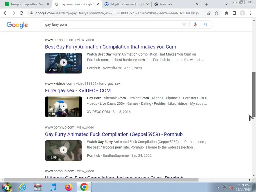Screen dimensions: 256x192
Task: Close the New Tab tab
Action: (x=197, y=4)
